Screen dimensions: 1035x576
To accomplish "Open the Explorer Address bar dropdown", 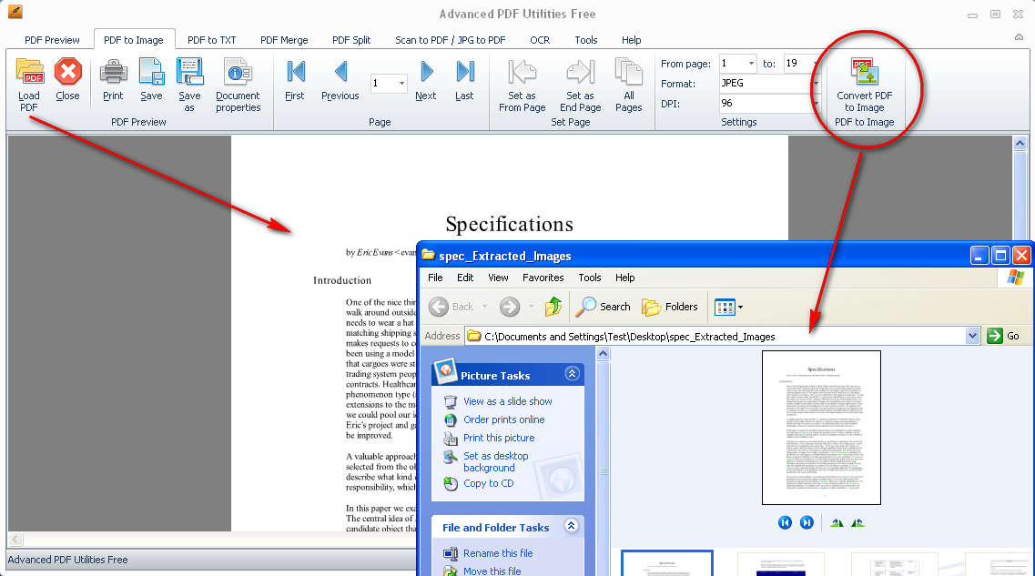I will (x=972, y=336).
